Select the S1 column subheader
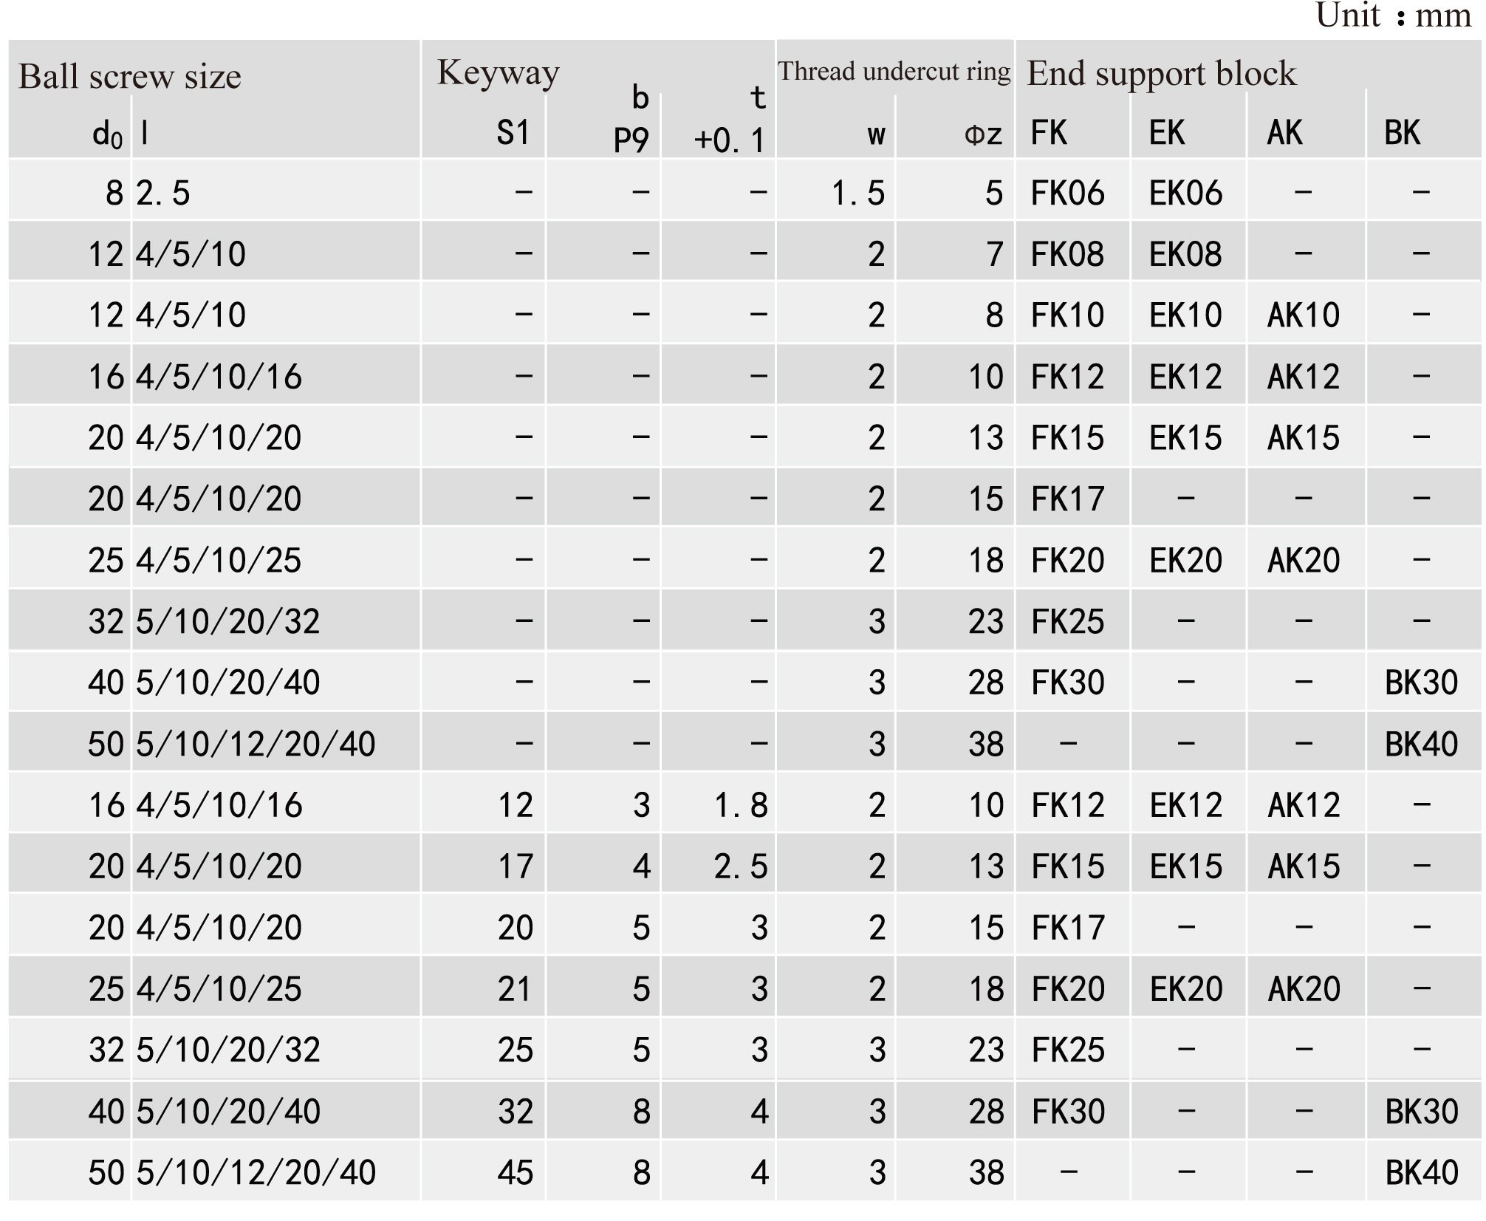 tap(513, 133)
